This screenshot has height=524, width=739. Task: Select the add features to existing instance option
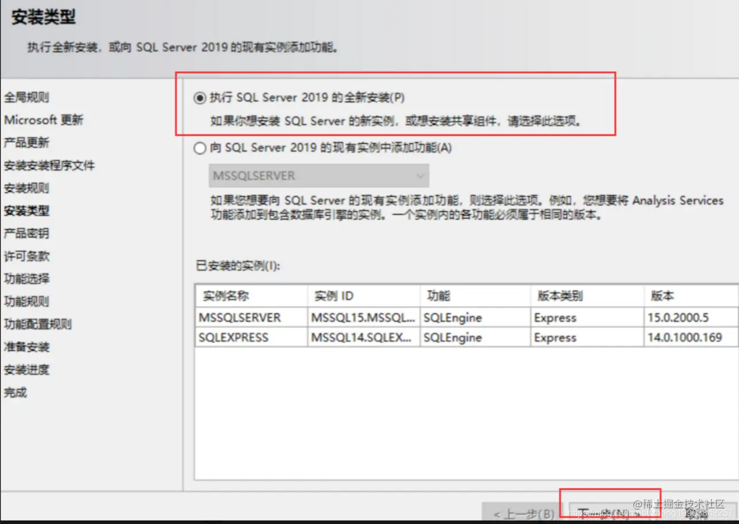pyautogui.click(x=199, y=148)
